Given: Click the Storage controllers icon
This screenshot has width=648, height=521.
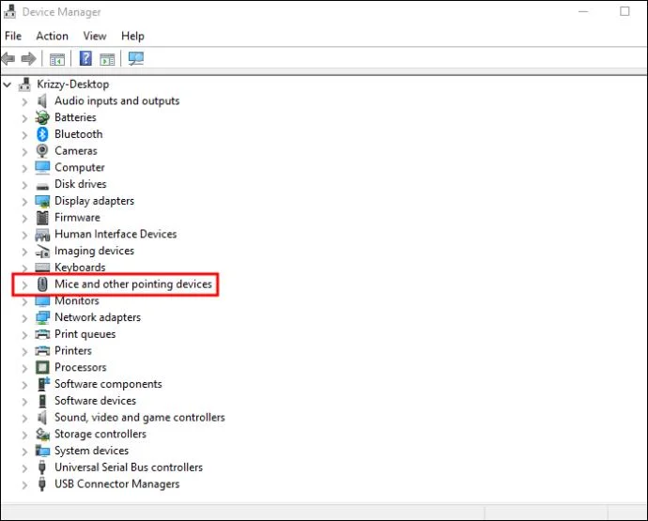Looking at the screenshot, I should click(x=42, y=435).
